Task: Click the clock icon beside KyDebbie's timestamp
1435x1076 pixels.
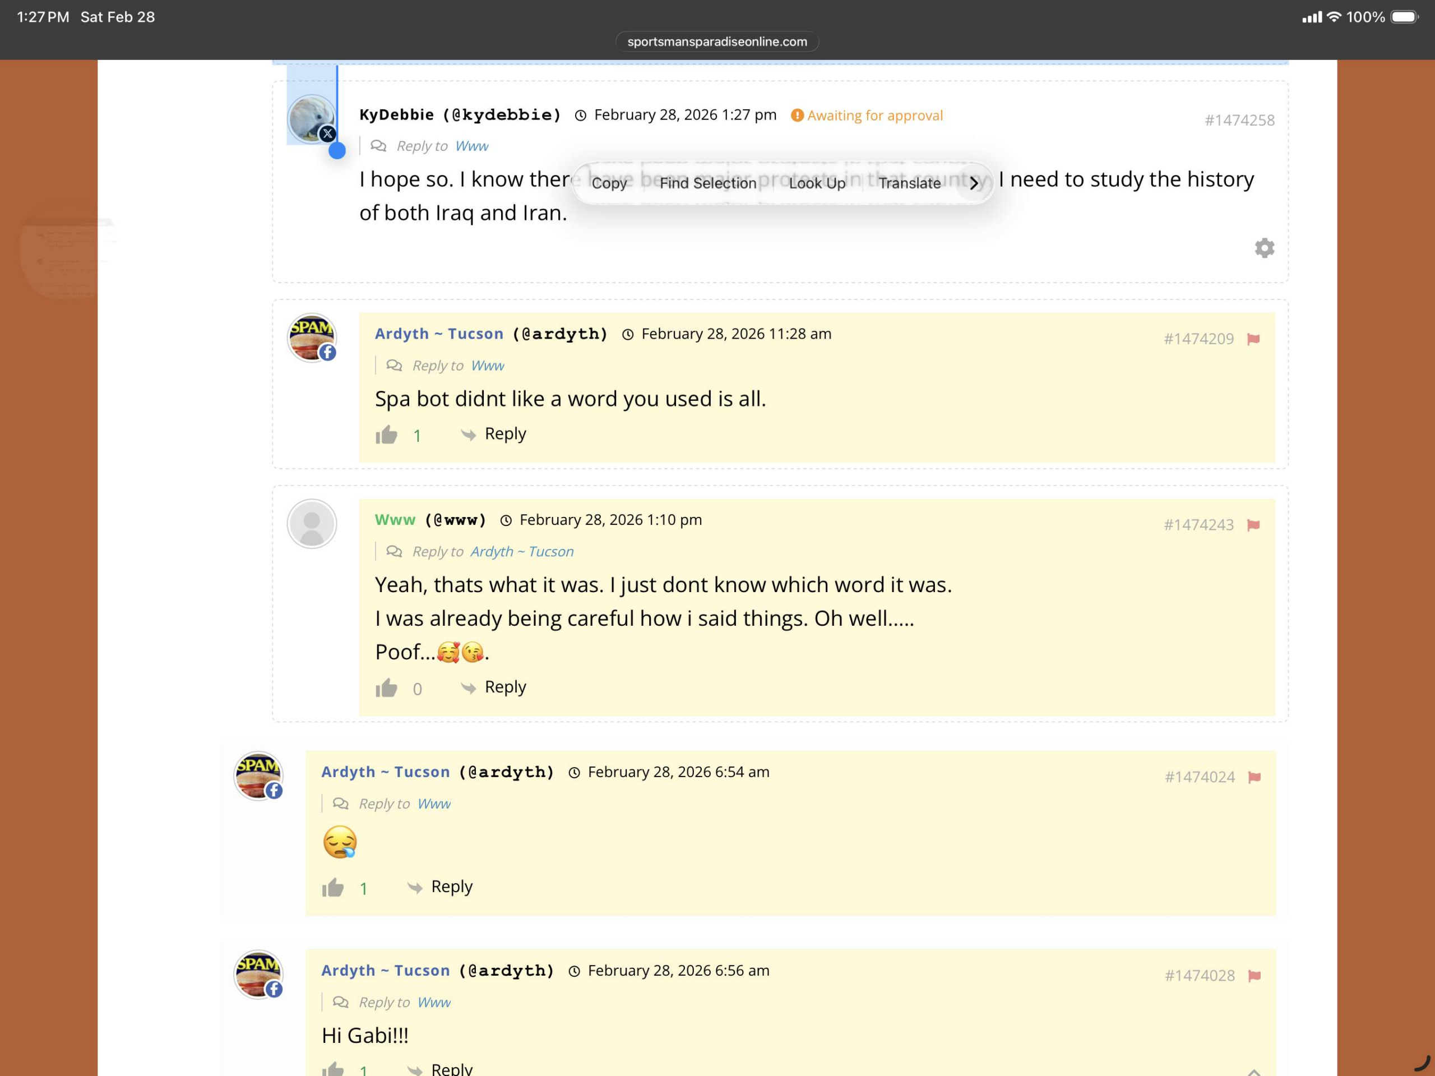Action: (581, 116)
